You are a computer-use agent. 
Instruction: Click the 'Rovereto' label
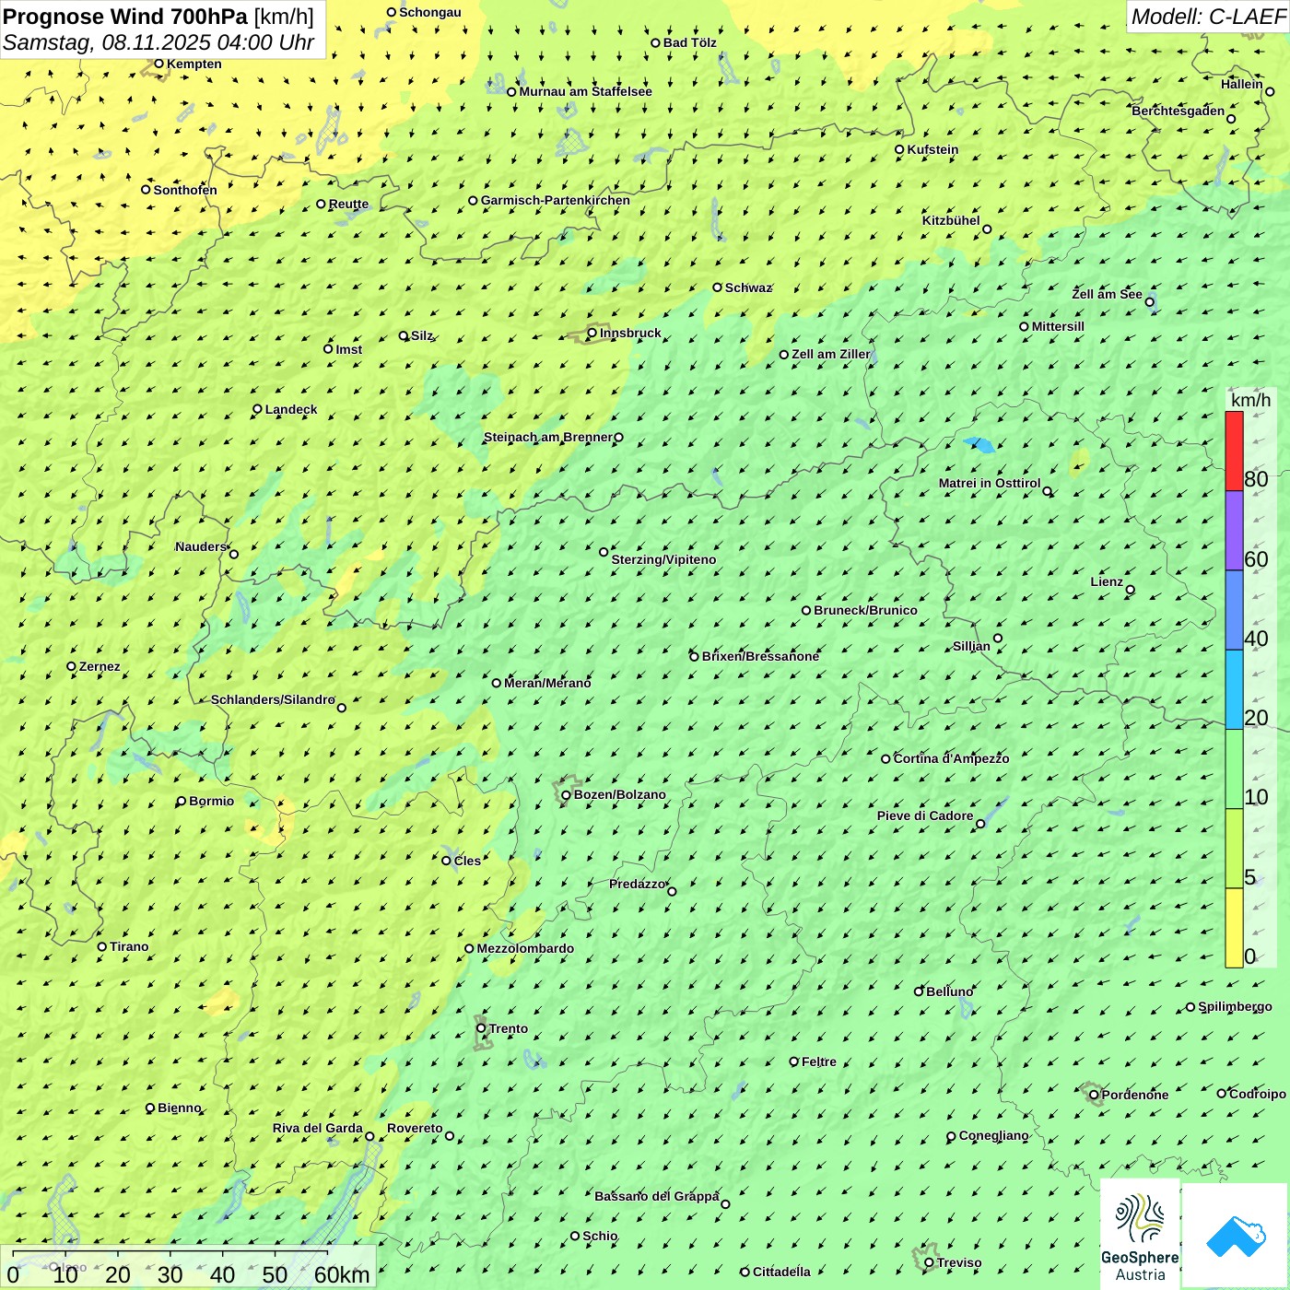(415, 1128)
